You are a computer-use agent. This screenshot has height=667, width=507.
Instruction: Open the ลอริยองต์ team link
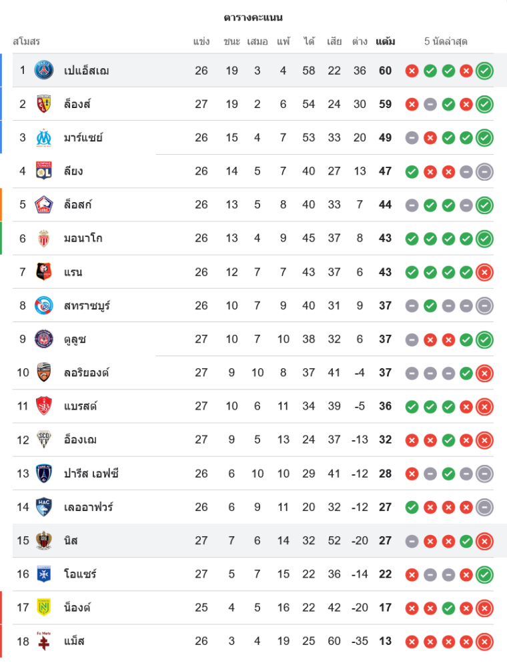(86, 372)
